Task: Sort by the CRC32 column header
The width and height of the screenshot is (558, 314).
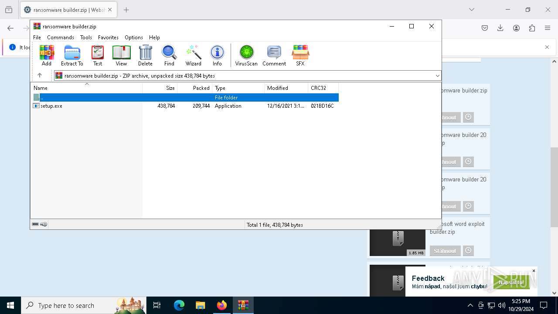Action: pyautogui.click(x=323, y=88)
